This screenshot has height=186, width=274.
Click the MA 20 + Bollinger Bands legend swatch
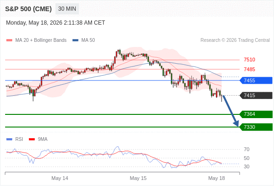[9, 40]
